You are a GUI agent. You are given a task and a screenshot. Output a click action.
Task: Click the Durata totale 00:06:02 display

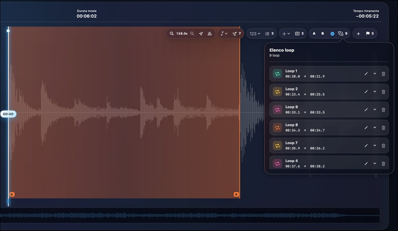[x=87, y=14]
